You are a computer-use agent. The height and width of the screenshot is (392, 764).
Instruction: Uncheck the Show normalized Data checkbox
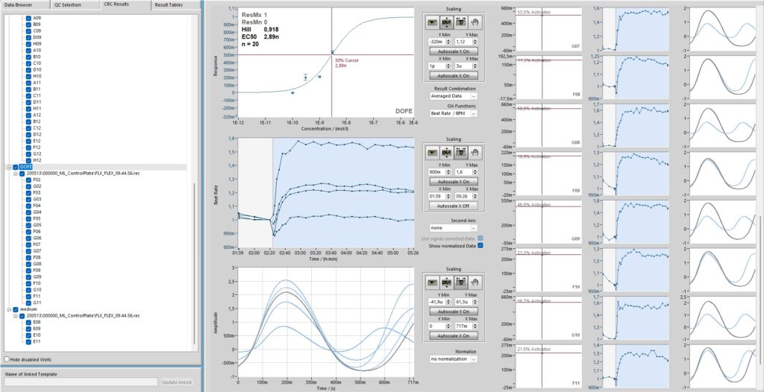pos(480,245)
